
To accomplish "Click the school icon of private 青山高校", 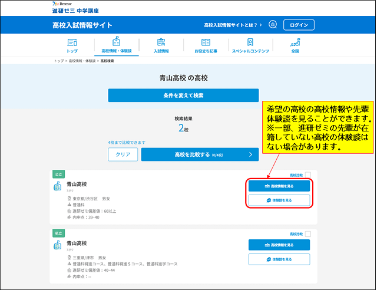I will tap(58, 245).
